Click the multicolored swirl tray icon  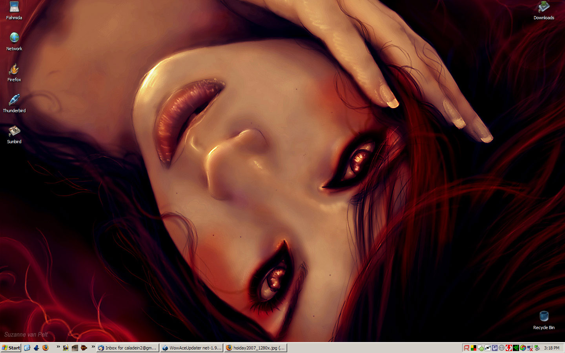click(x=523, y=348)
